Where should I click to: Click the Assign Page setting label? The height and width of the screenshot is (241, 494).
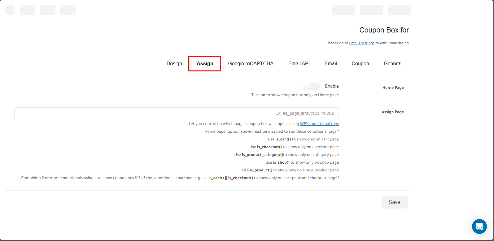[392, 112]
